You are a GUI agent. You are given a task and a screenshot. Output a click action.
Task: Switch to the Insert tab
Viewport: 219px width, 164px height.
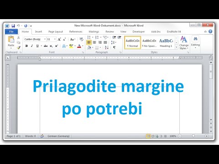pyautogui.click(x=38, y=31)
